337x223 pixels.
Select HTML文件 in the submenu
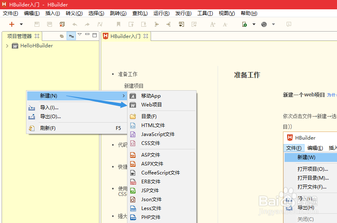tap(162, 125)
